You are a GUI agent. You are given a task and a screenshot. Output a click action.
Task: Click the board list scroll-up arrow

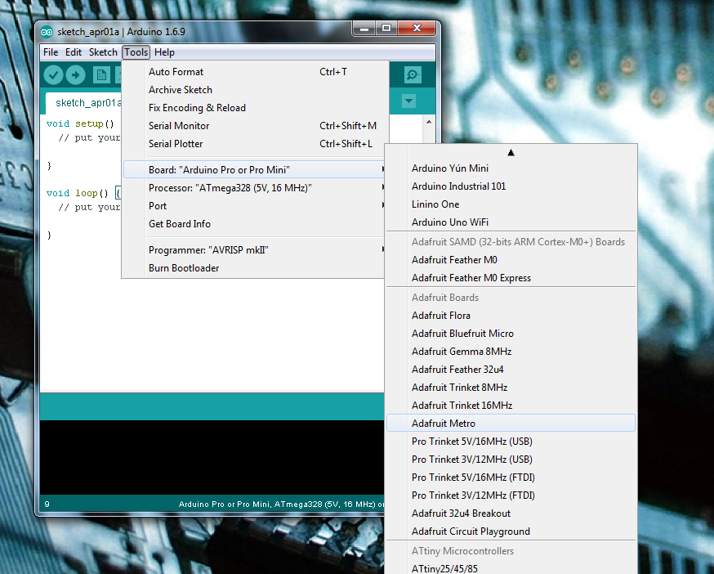511,153
